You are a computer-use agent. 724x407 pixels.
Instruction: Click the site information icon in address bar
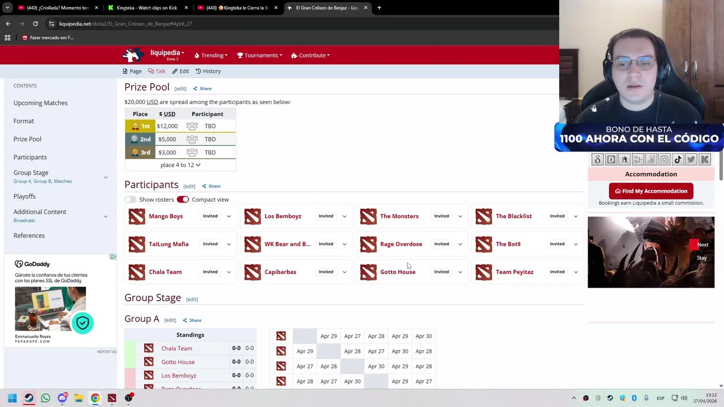[x=51, y=24]
